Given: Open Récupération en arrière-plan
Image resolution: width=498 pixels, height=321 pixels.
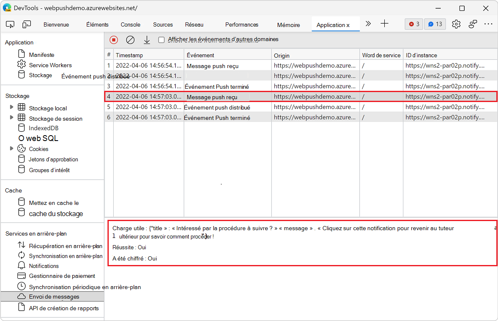Looking at the screenshot, I should [x=66, y=246].
